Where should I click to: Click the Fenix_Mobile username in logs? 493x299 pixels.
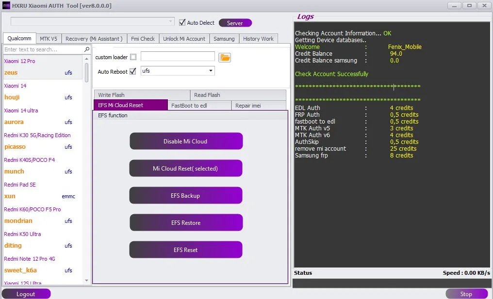coord(405,47)
